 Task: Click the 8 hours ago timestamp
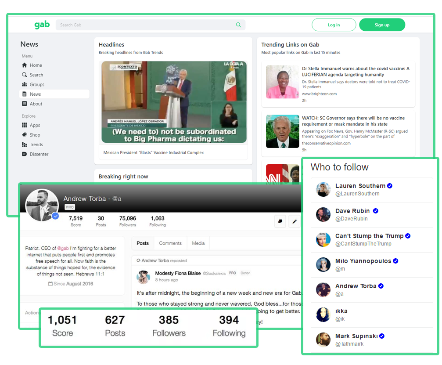pyautogui.click(x=167, y=280)
